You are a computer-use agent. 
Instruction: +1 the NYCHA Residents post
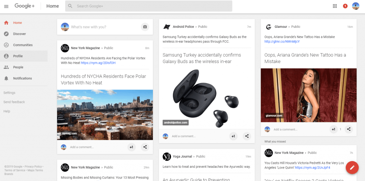(132, 147)
